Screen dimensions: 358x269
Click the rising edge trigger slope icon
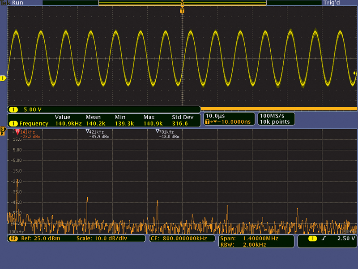coord(323,239)
